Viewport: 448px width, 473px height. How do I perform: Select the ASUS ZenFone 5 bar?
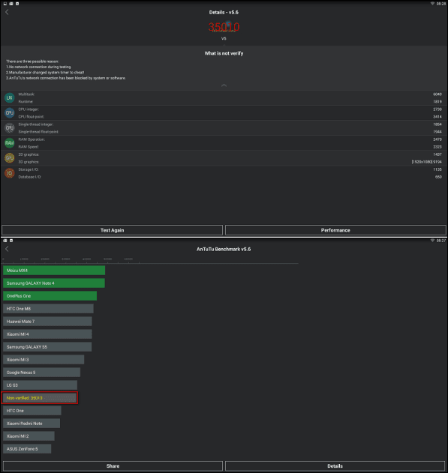tap(27, 449)
